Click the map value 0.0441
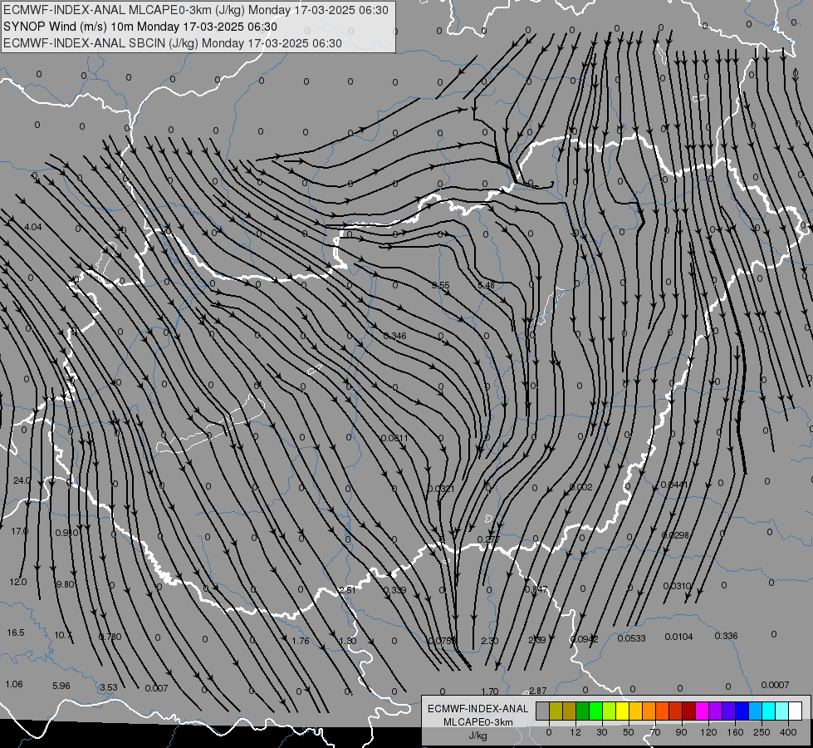The image size is (813, 748). (x=674, y=485)
